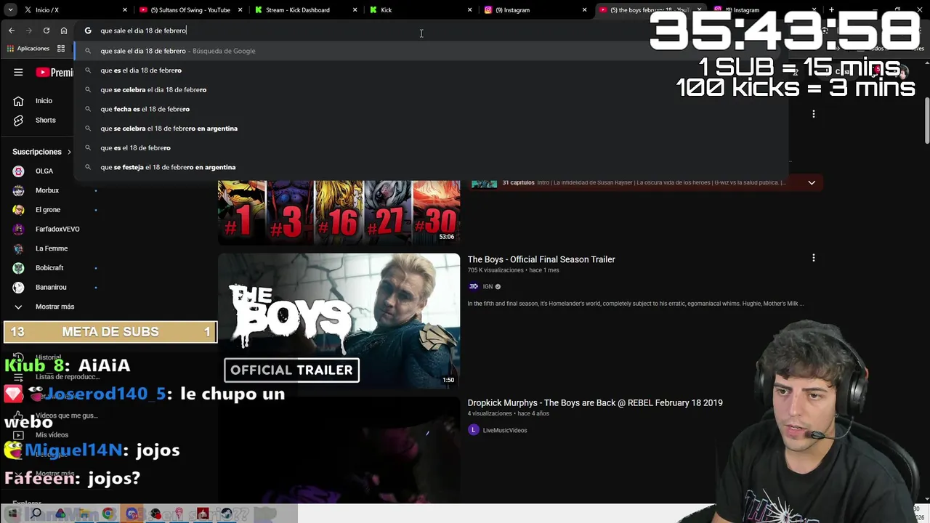The width and height of the screenshot is (930, 523).
Task: Open the tab search chevron button
Action: click(x=9, y=10)
